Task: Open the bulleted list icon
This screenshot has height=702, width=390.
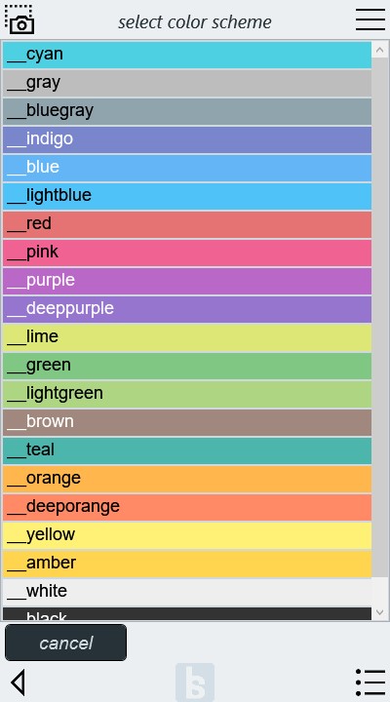Action: 370,682
